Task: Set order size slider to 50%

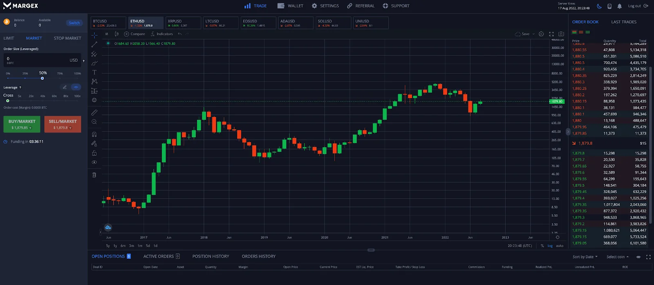Action: 43,78
